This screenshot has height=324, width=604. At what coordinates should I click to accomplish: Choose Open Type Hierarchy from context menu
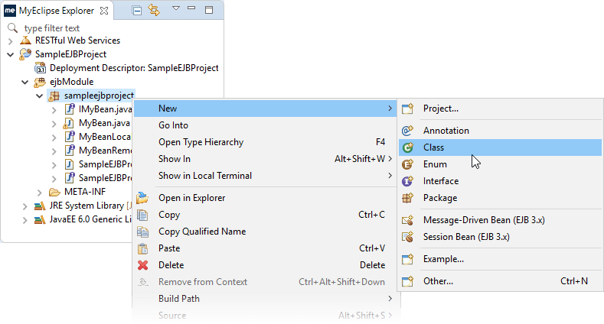click(201, 142)
